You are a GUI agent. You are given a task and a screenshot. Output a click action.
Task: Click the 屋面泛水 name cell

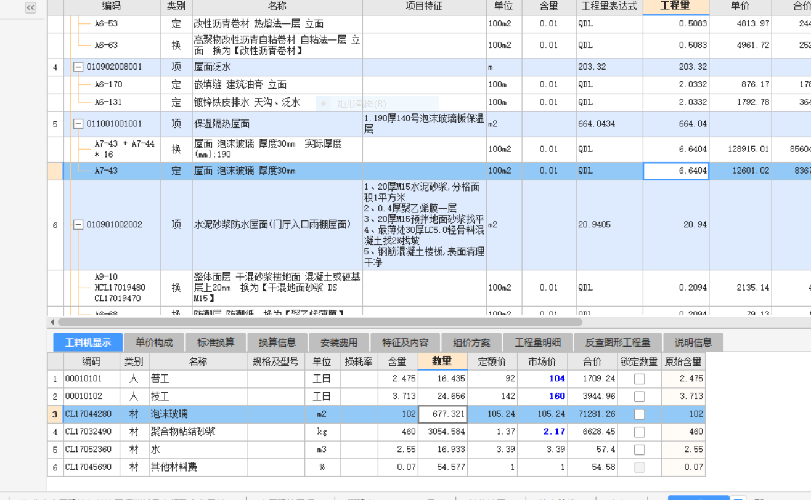(277, 67)
